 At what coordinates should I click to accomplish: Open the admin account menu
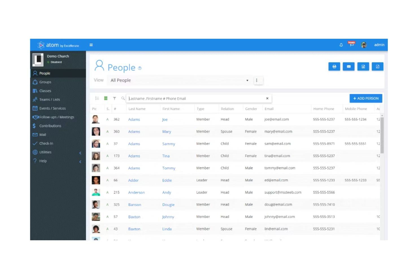click(x=379, y=45)
